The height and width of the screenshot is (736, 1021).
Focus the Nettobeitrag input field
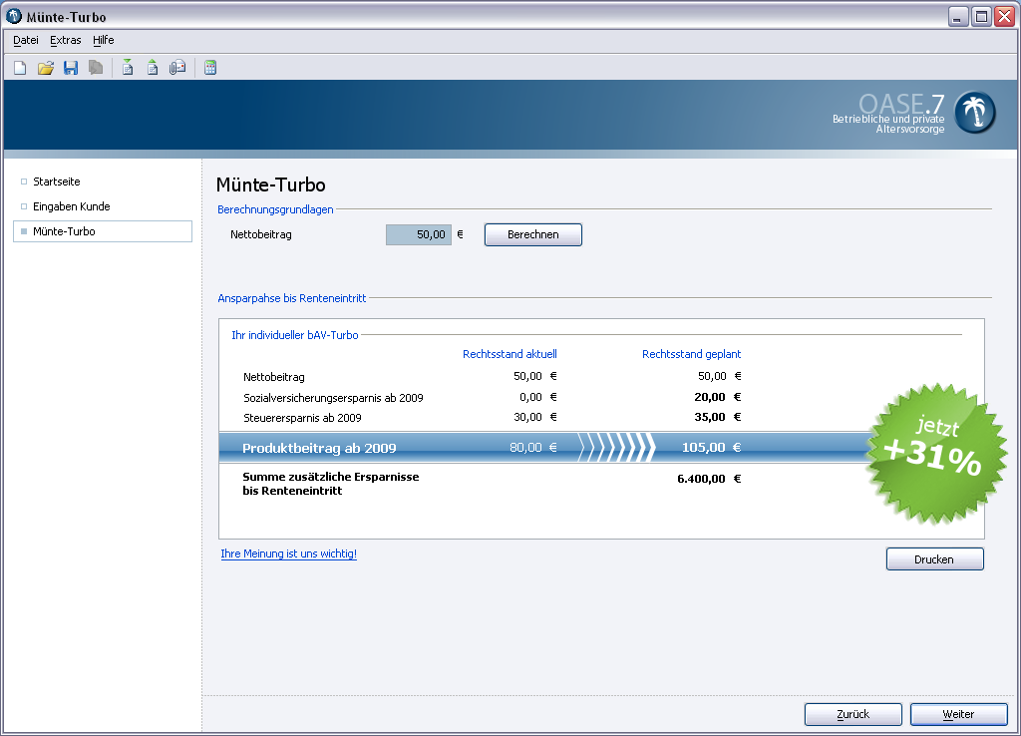[419, 234]
